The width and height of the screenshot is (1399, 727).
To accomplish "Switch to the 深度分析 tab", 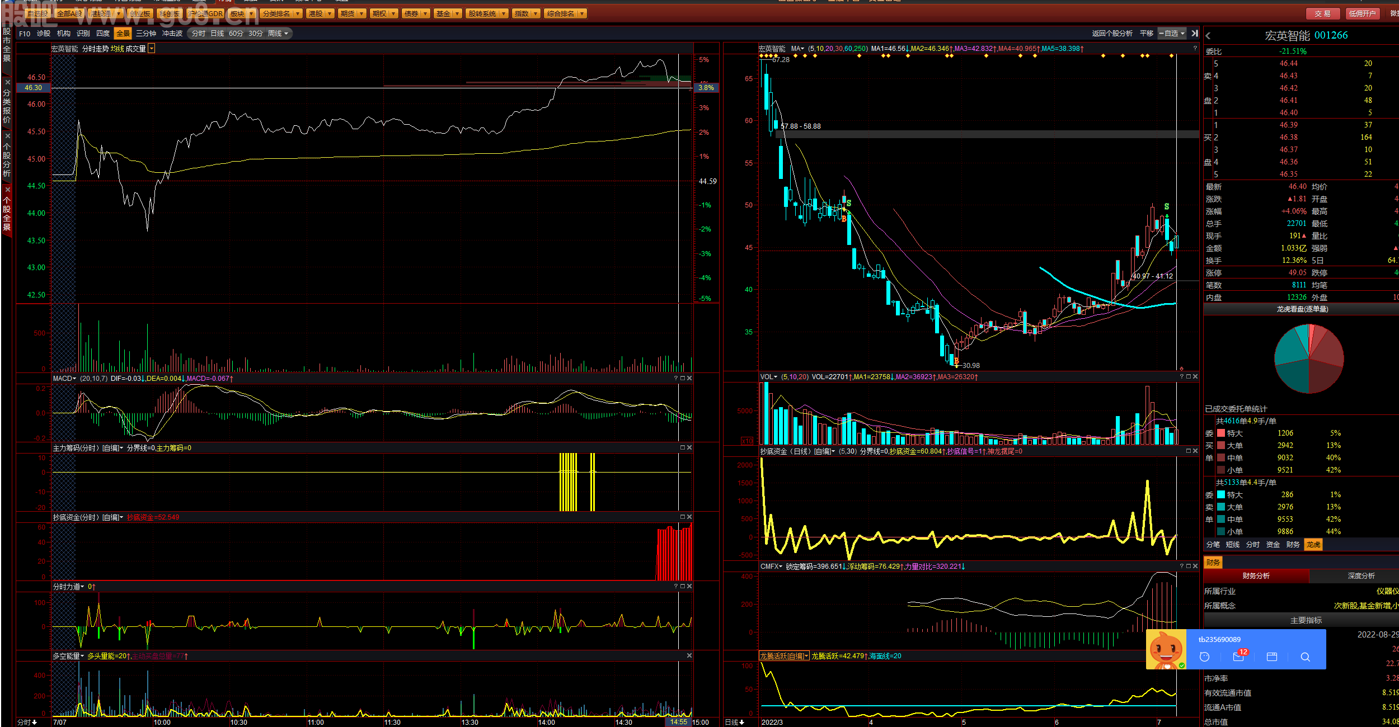I will pos(1362,576).
